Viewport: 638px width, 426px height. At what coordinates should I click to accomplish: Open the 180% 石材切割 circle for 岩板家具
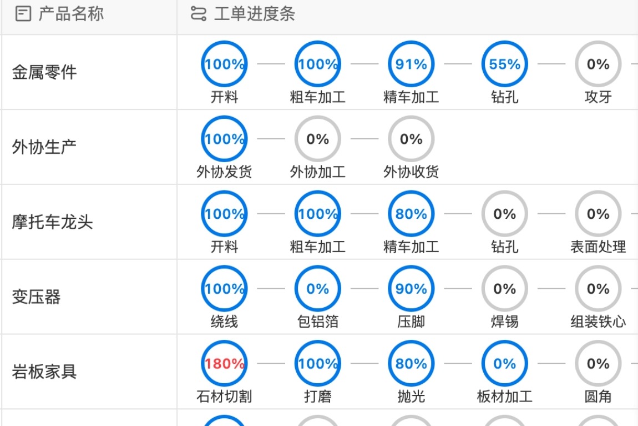pos(224,364)
